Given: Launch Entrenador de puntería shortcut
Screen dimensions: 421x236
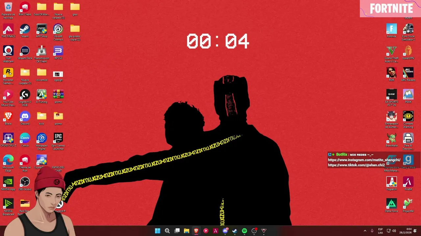Looking at the screenshot, I should [391, 120].
